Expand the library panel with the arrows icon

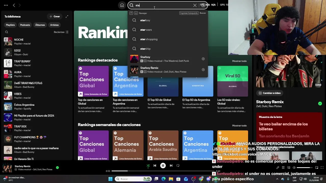click(x=67, y=17)
